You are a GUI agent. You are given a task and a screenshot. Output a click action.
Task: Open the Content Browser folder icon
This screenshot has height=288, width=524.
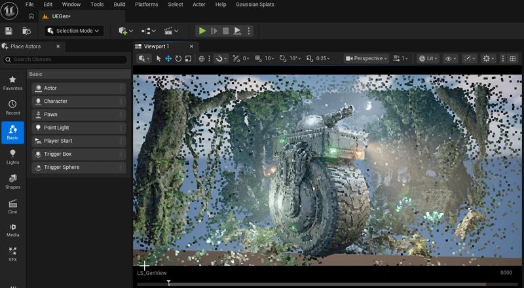(x=26, y=31)
